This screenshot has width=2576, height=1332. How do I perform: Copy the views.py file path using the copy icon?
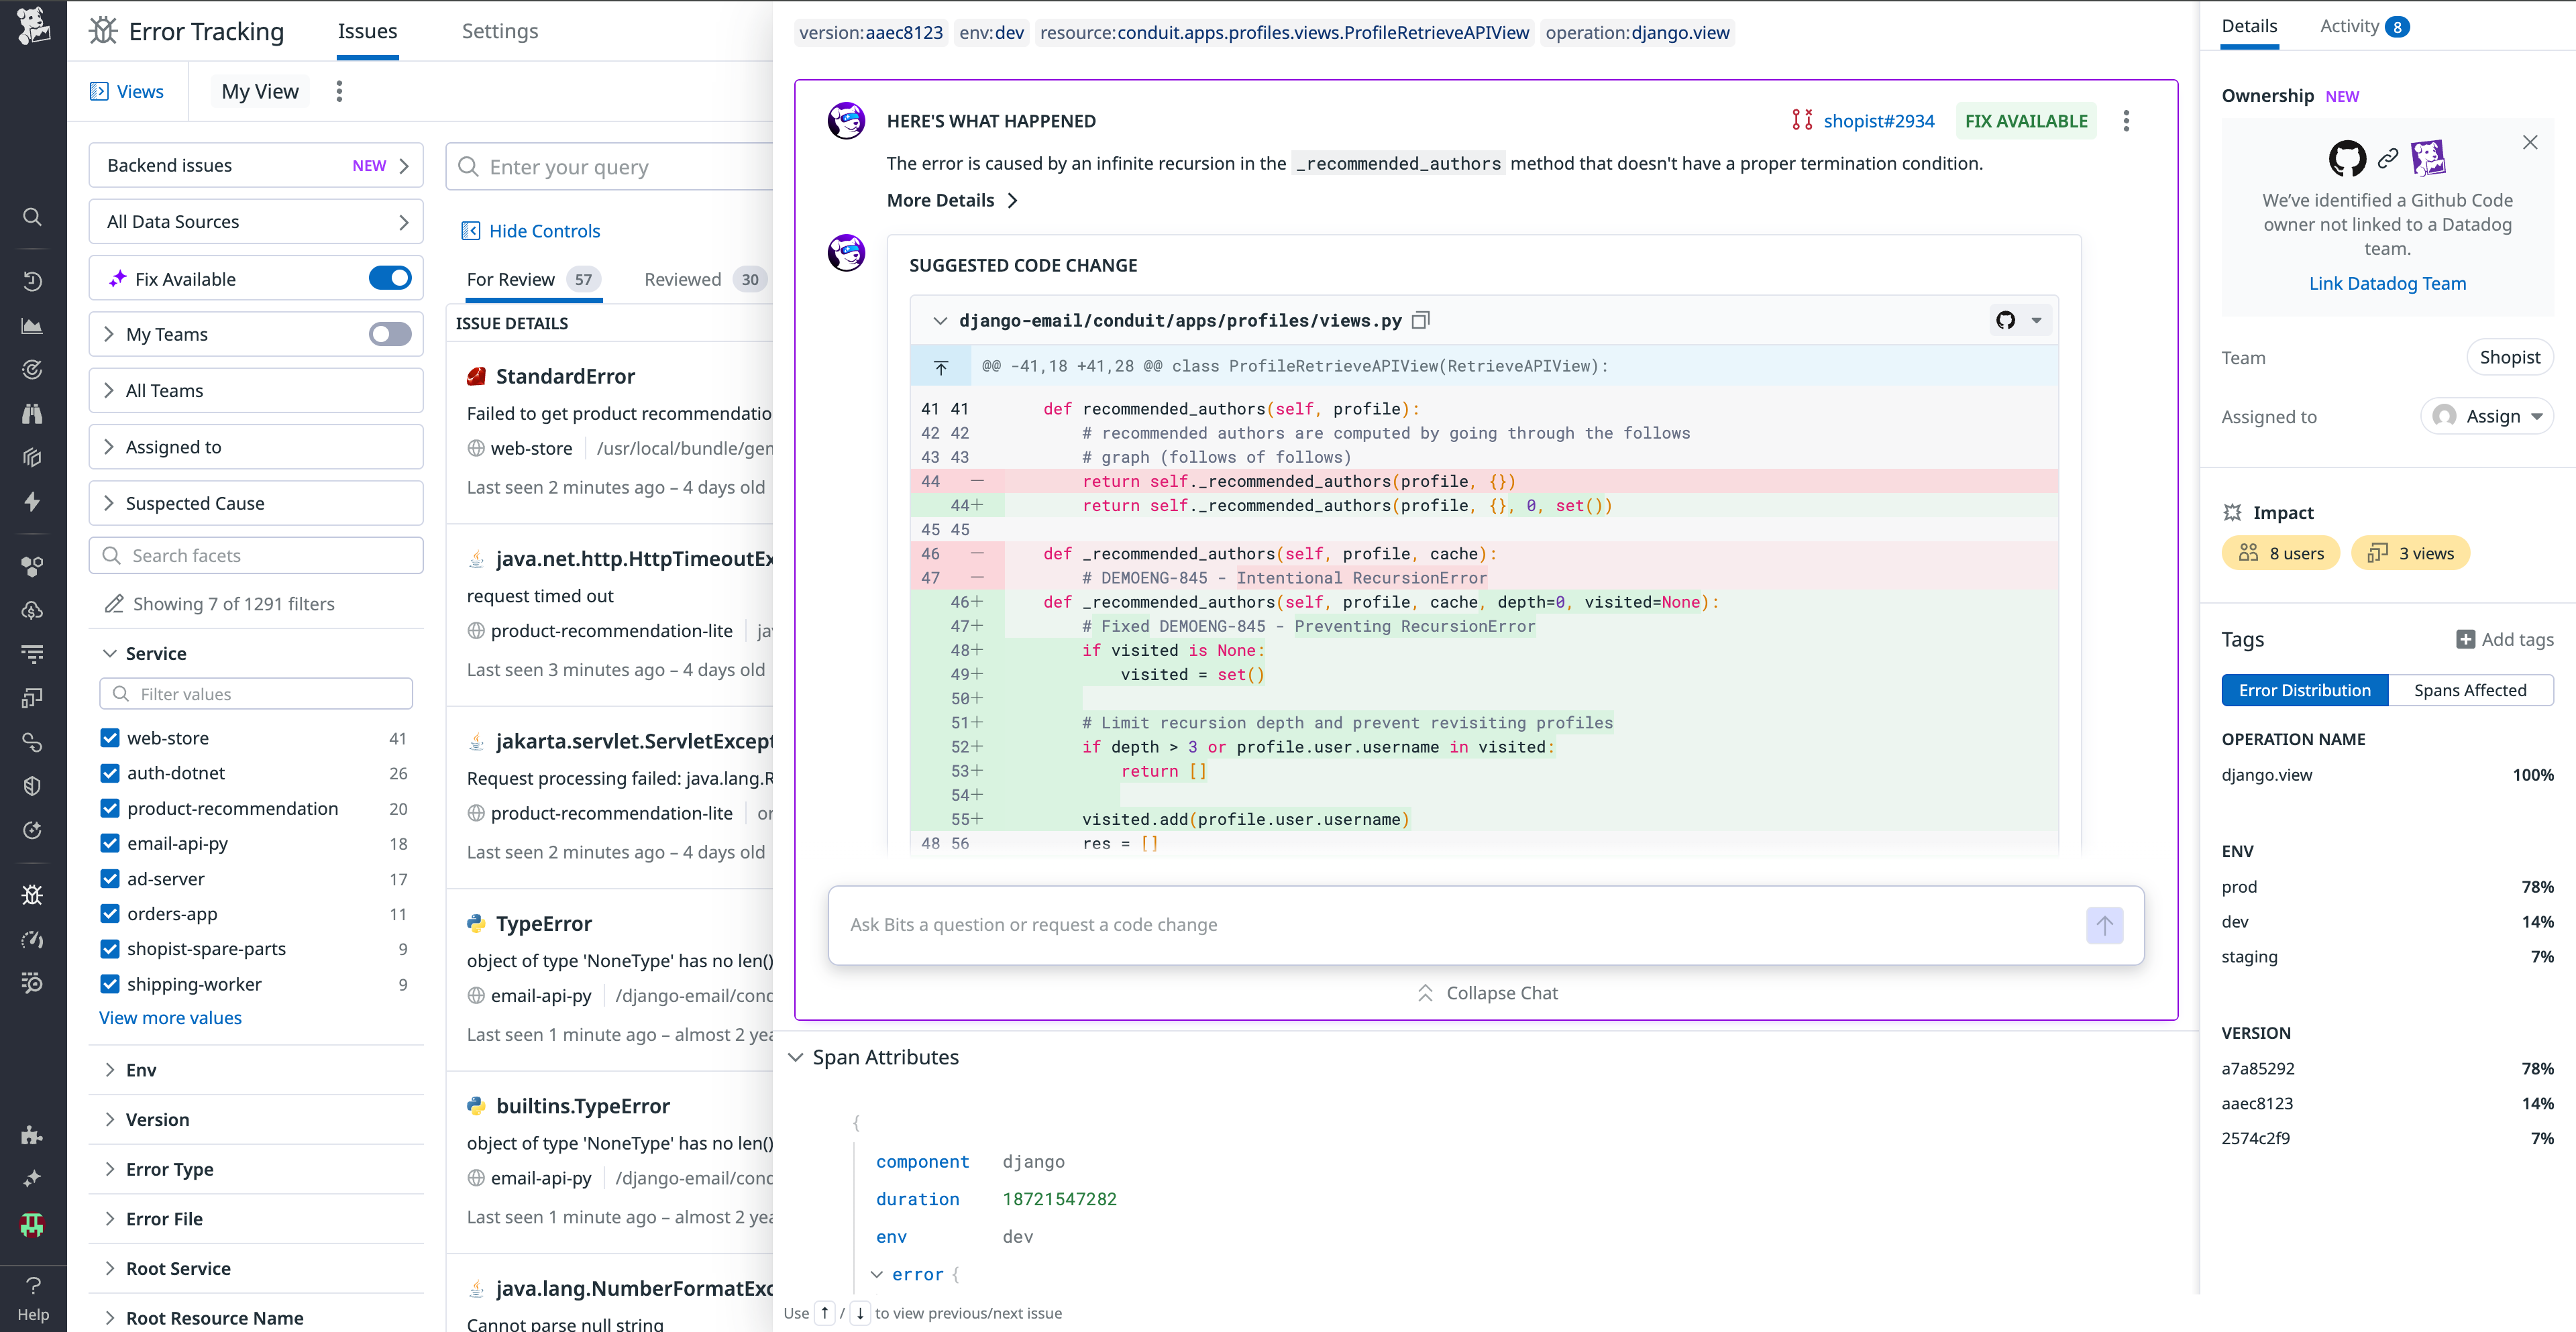point(1421,320)
